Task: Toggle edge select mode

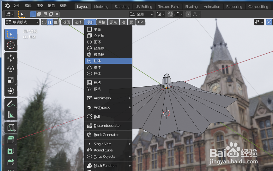Action: point(50,22)
